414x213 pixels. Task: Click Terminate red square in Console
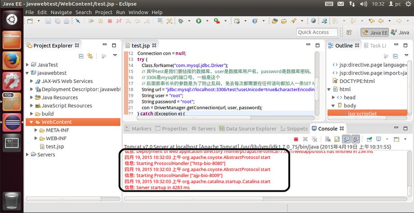[x=296, y=139]
